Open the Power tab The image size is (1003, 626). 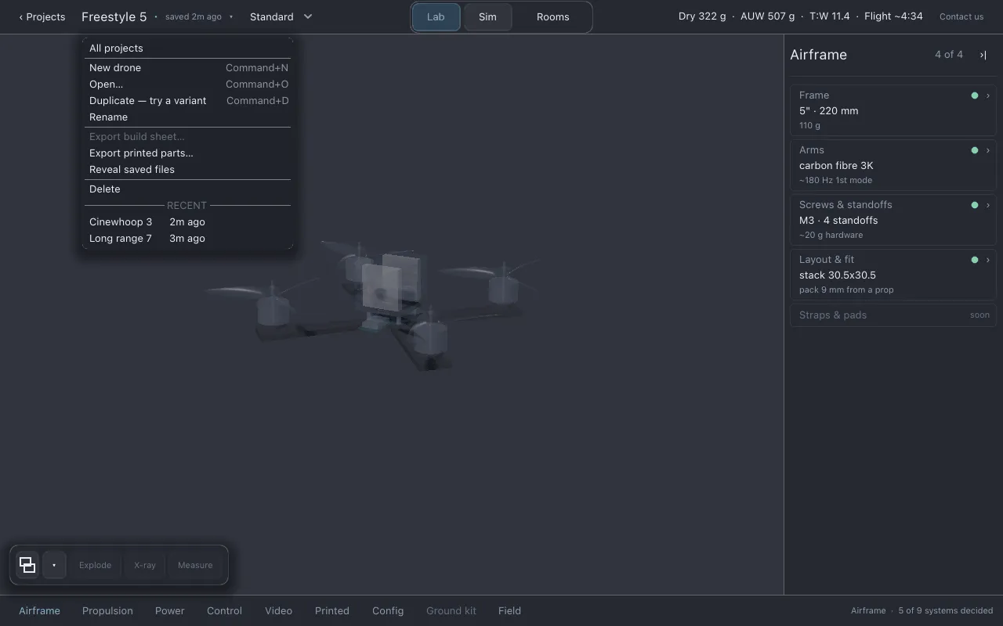pyautogui.click(x=170, y=611)
